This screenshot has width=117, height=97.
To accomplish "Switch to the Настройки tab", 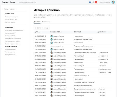I will pyautogui.click(x=46, y=22).
